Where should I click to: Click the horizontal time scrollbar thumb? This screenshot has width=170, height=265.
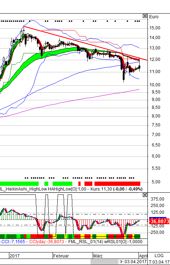104,262
